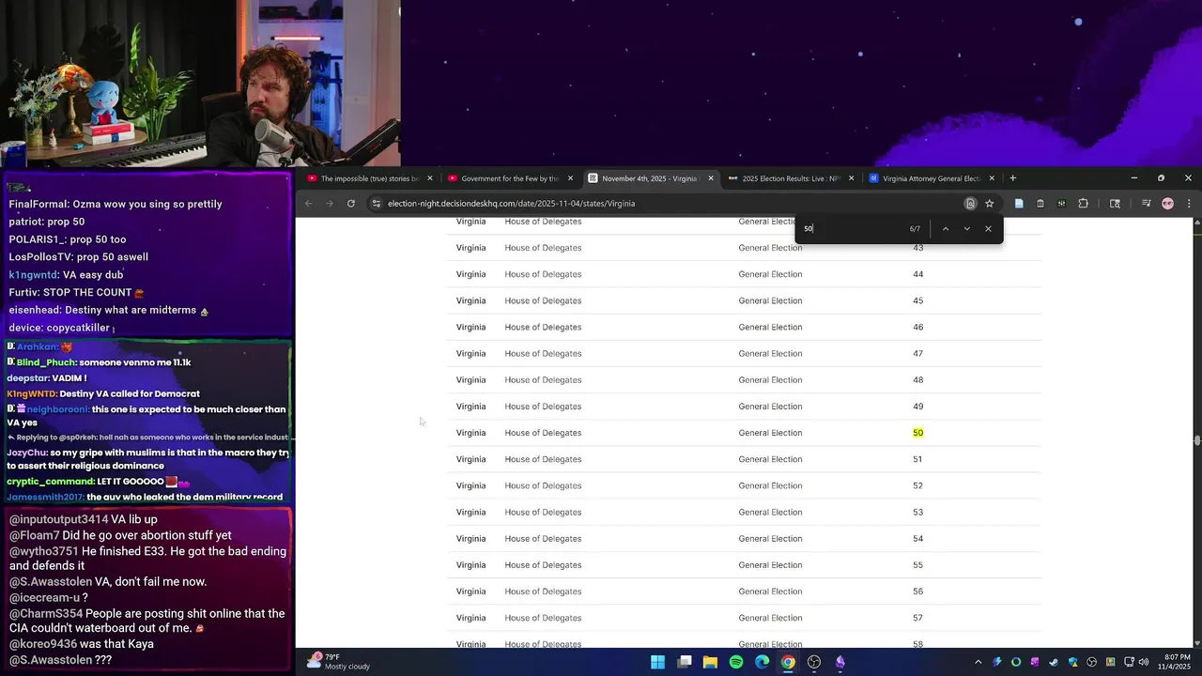Click 'House of Delegates' in district 54 row
This screenshot has height=676, width=1202.
click(x=543, y=539)
